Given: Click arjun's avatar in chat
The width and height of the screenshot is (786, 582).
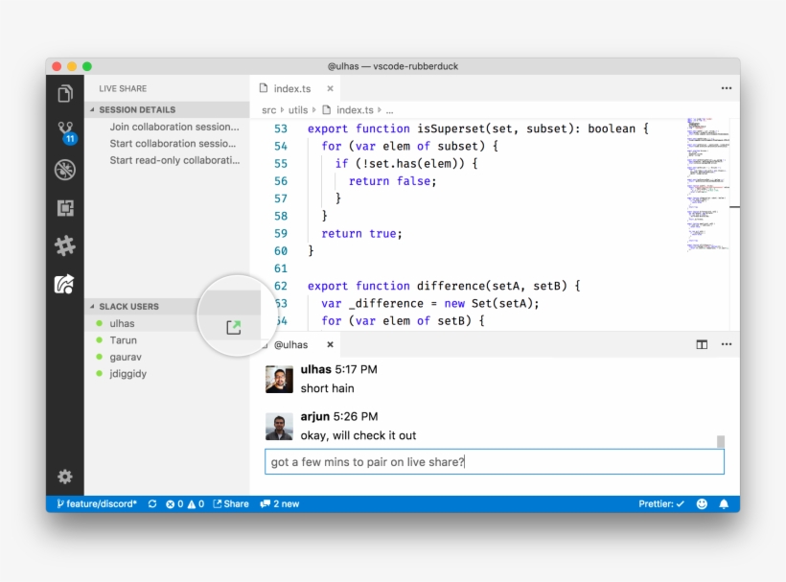Looking at the screenshot, I should 279,427.
